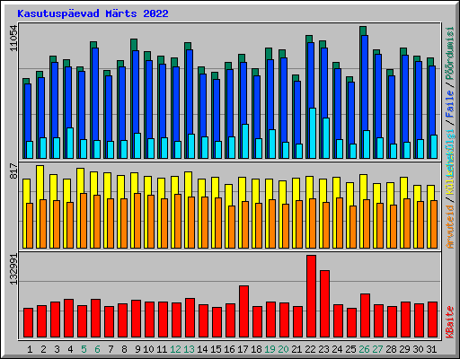Image resolution: width=460 pixels, height=359 pixels.
Task: Click the green weekend label 12
Action: 175,349
